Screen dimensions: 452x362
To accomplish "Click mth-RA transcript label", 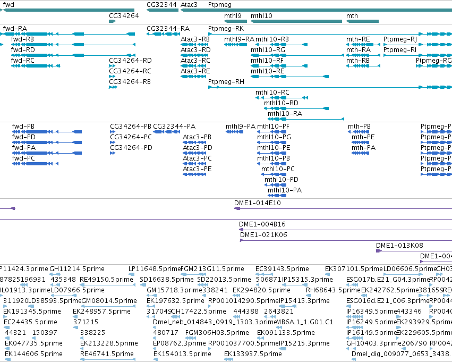I will [x=359, y=50].
